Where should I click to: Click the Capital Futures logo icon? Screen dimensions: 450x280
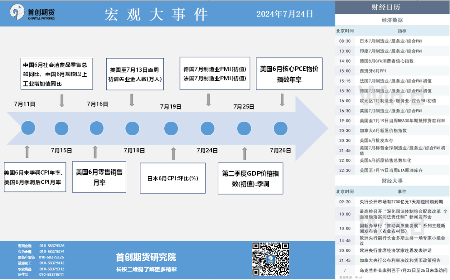click(x=18, y=12)
